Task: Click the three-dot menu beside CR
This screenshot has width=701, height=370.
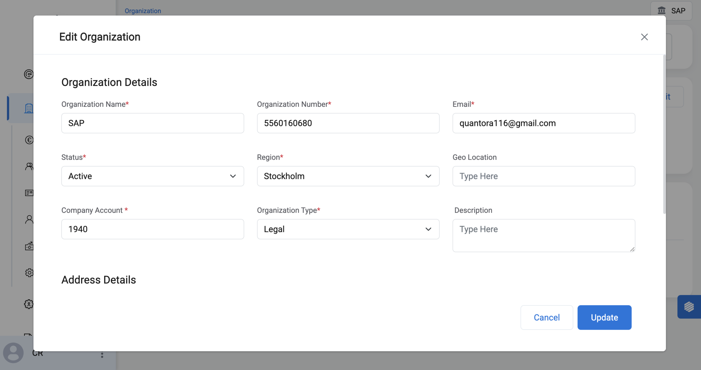Action: [102, 355]
